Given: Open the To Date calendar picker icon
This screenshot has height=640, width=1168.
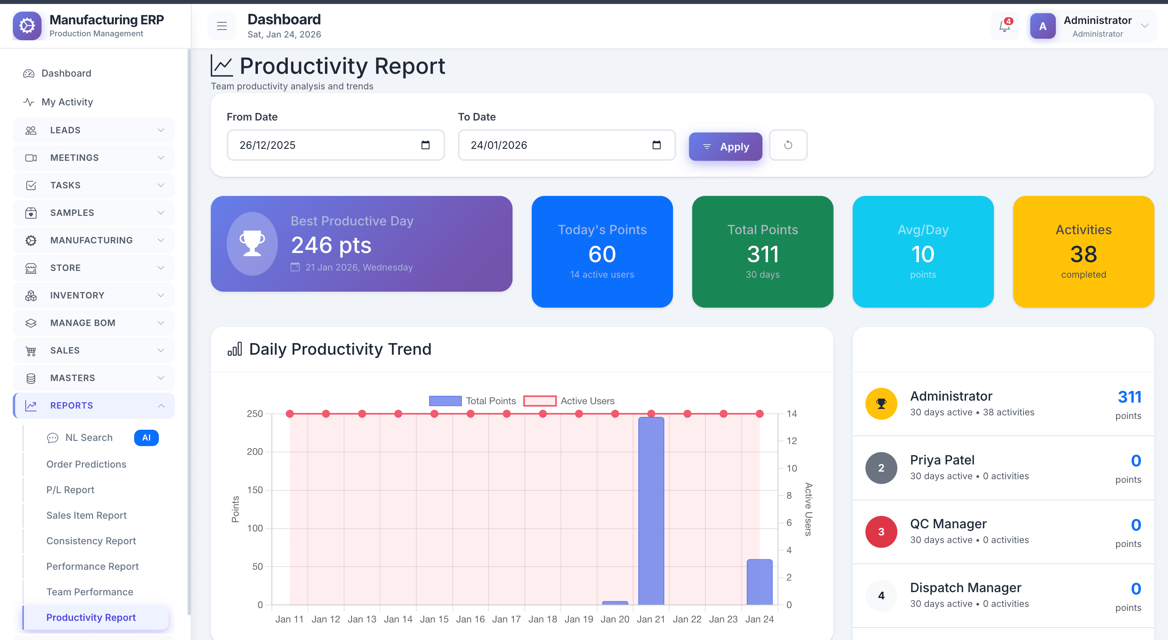Looking at the screenshot, I should (x=656, y=145).
